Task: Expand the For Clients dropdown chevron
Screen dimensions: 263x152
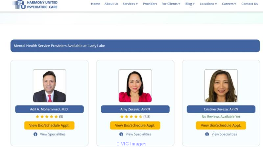Action: 179,4
